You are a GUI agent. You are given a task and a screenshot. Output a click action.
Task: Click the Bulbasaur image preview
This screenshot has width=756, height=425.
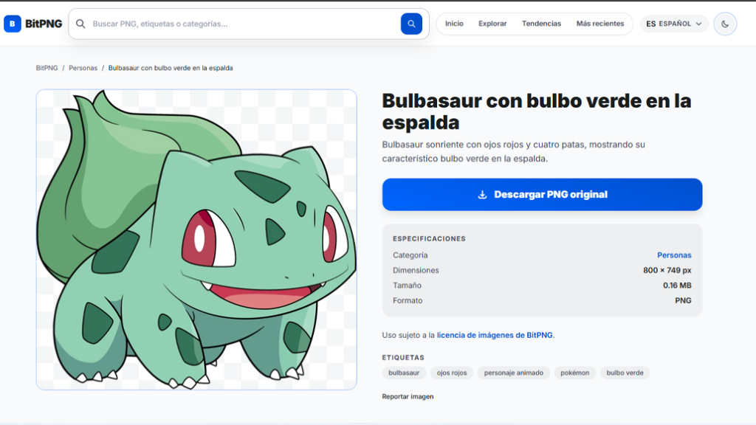[196, 240]
